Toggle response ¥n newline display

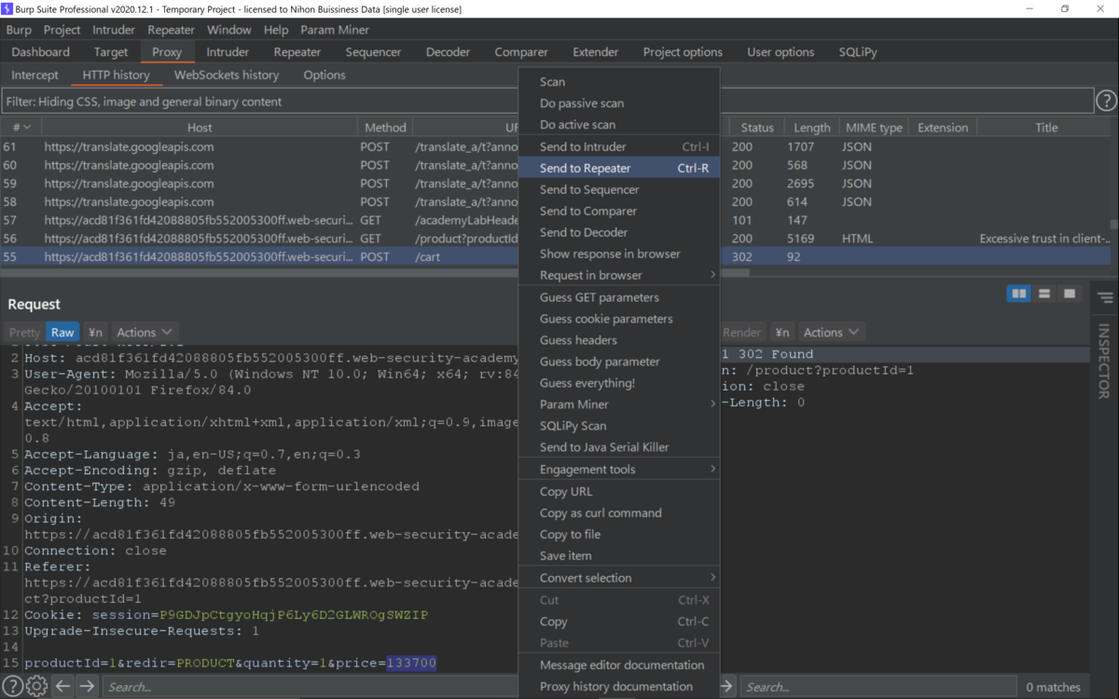[x=782, y=332]
